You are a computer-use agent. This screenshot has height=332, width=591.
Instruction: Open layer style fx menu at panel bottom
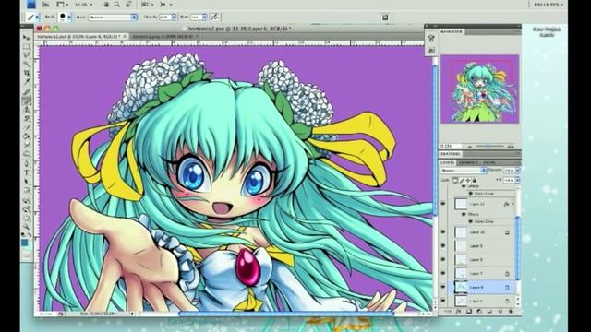(x=458, y=312)
